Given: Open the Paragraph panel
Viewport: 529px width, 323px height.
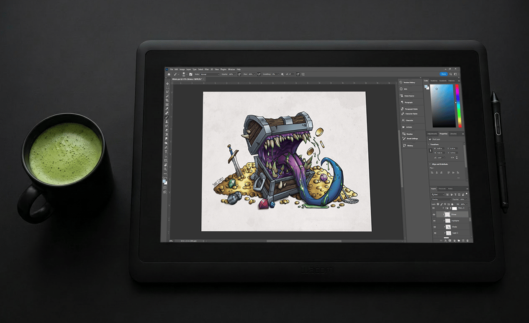Looking at the screenshot, I should [408, 102].
